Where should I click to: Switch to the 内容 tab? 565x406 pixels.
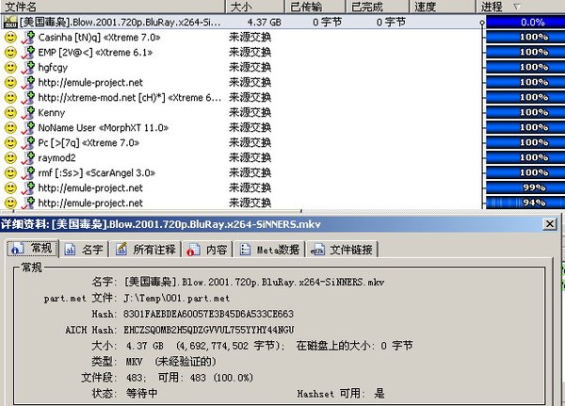tap(207, 249)
